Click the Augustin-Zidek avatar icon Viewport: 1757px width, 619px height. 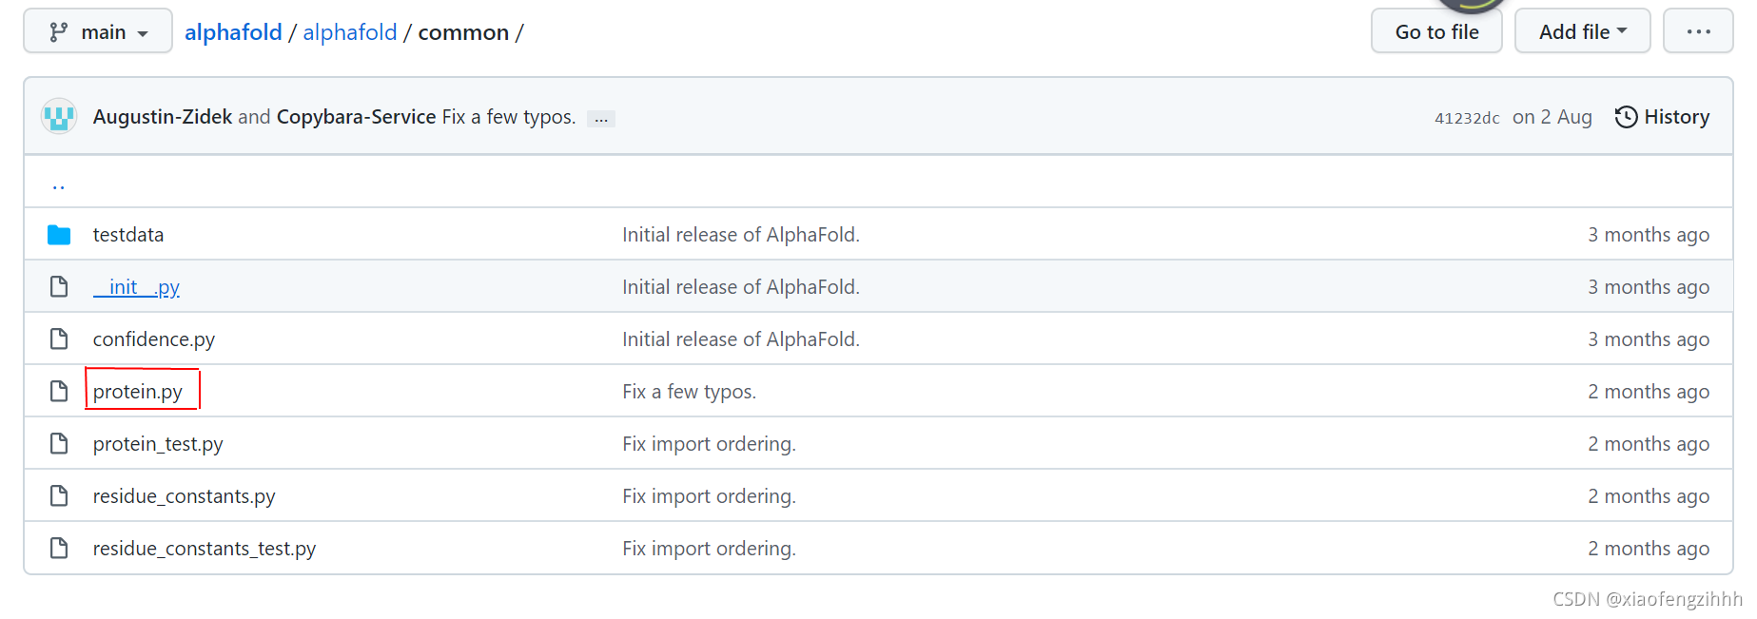click(59, 117)
